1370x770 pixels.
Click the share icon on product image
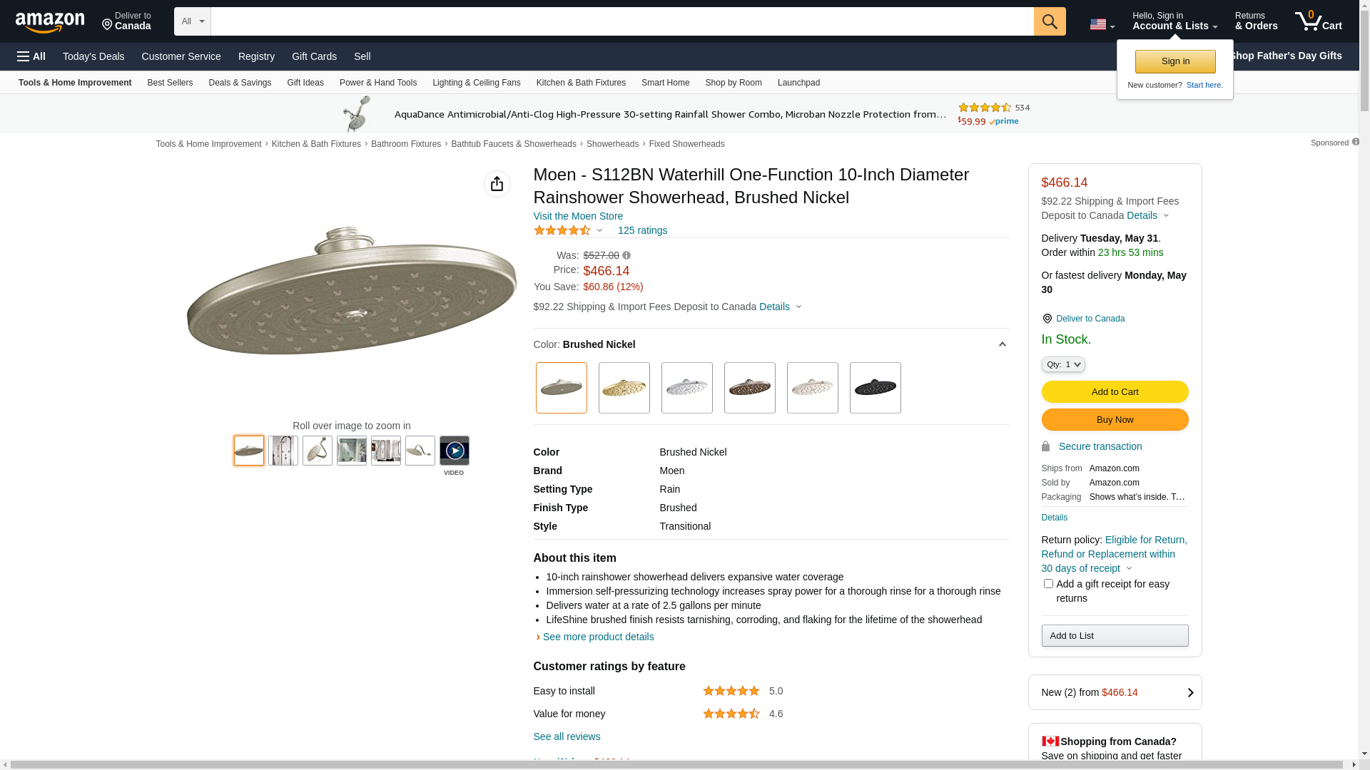(497, 184)
